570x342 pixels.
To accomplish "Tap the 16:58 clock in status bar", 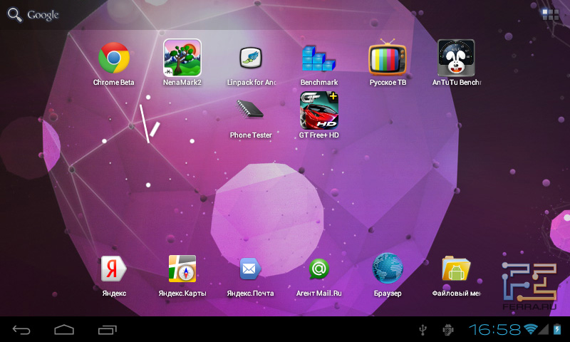I will pos(494,329).
